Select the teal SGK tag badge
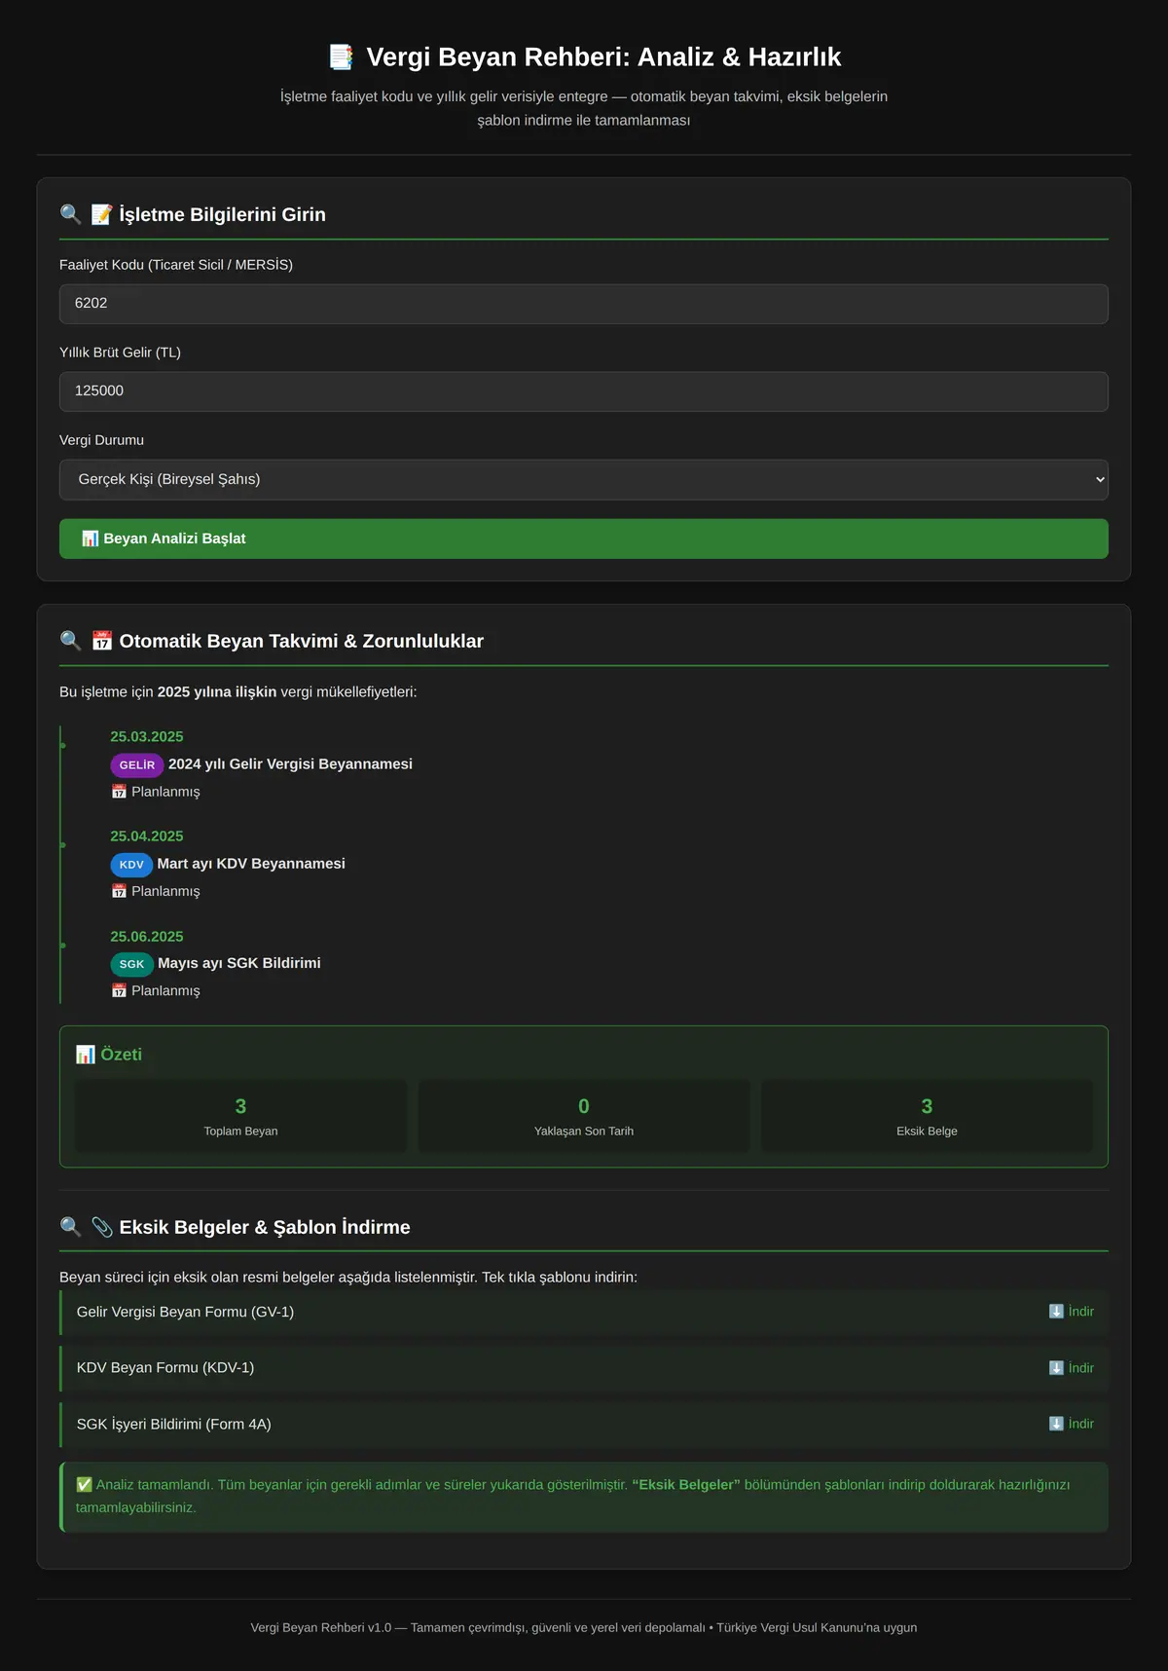Viewport: 1168px width, 1671px height. (x=131, y=964)
